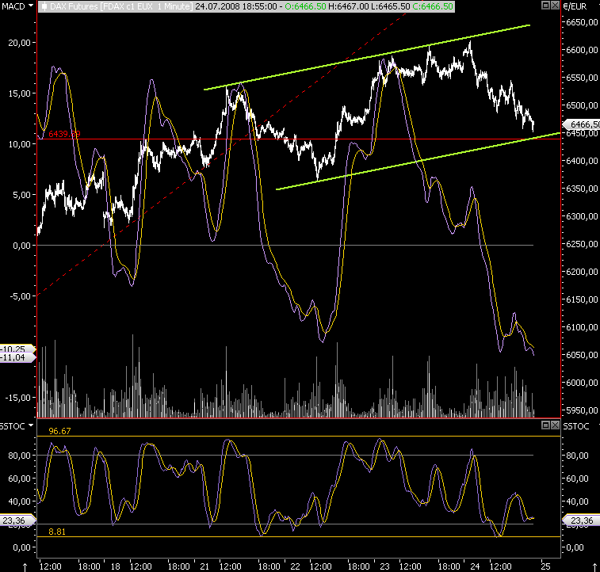This screenshot has width=600, height=572.
Task: Maximize the main DAX chart panel
Action: 546,6
